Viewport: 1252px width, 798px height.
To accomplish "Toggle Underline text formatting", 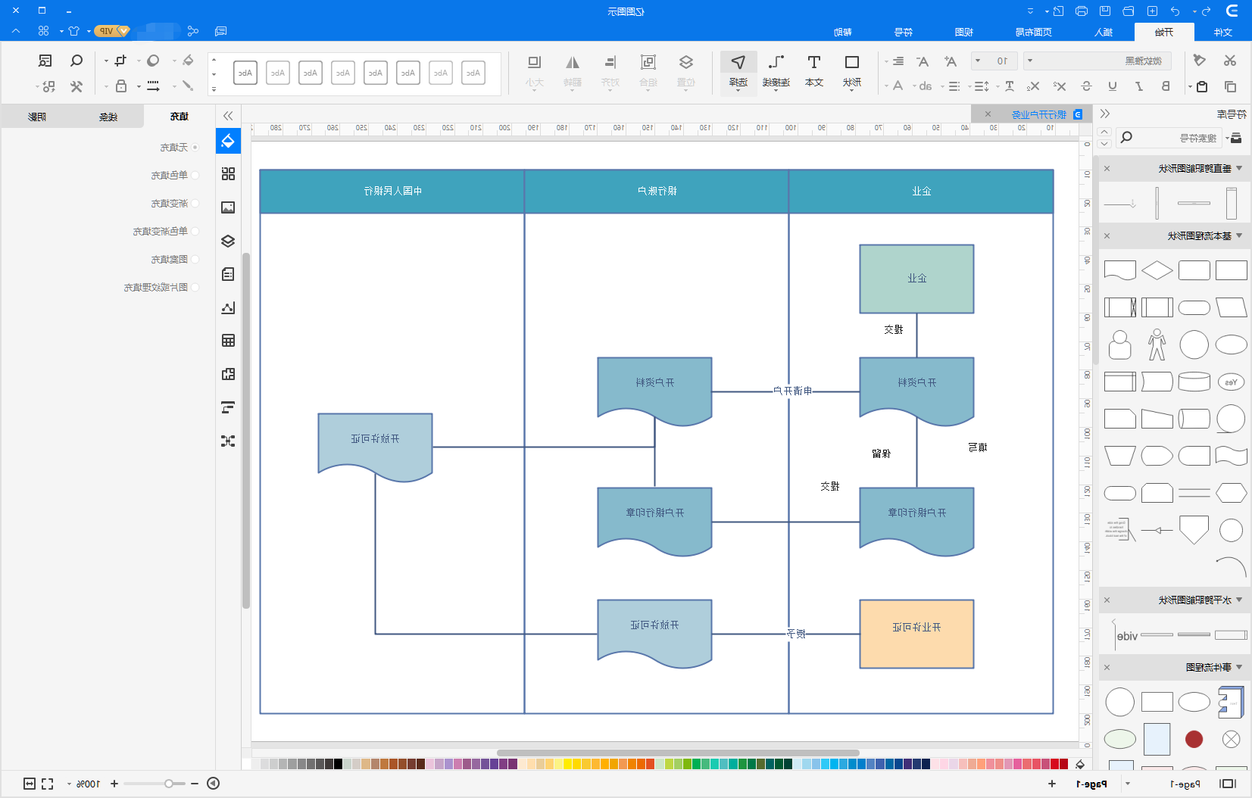I will click(x=1112, y=86).
